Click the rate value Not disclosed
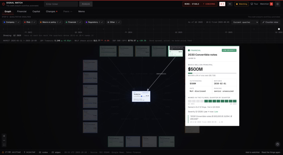Viewport: 283px width, 155px height. pyautogui.click(x=198, y=91)
